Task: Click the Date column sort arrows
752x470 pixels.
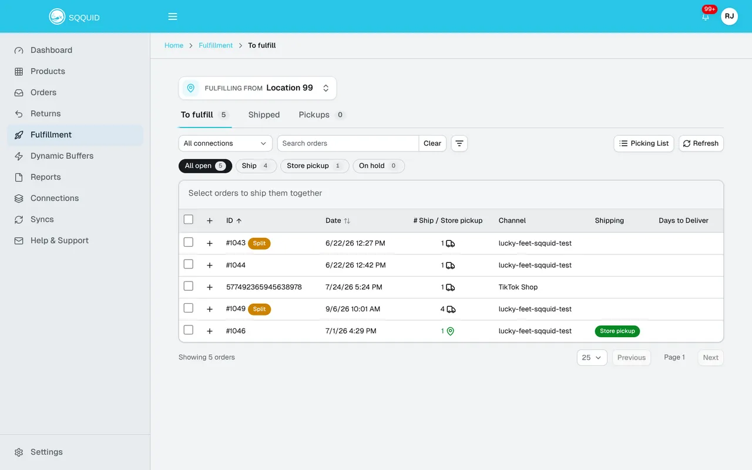Action: click(347, 221)
